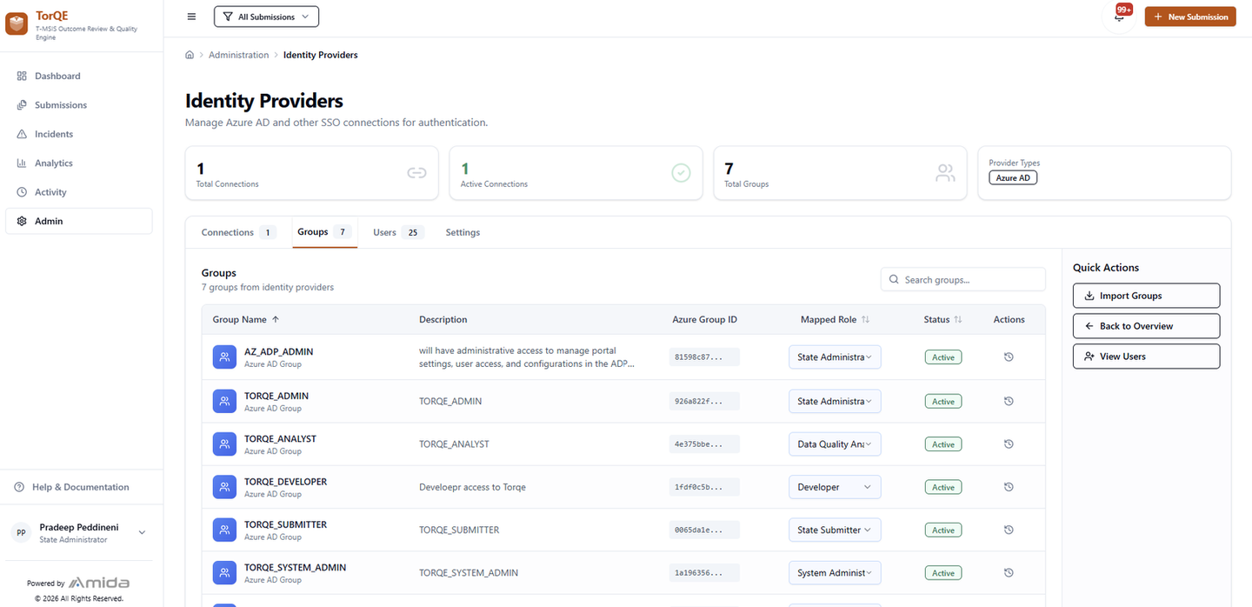Open Mapped Role dropdown for TORQE_SYSTEM_ADMIN

point(835,572)
